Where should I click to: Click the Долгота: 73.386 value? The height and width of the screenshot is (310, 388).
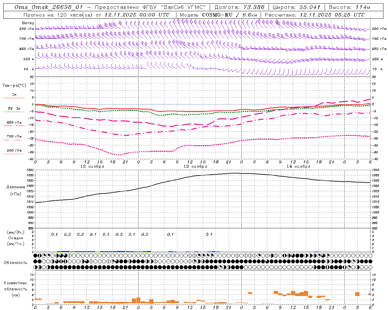239,7
